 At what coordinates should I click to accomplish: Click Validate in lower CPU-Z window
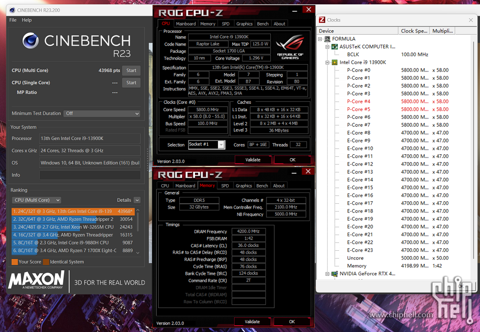[252, 322]
